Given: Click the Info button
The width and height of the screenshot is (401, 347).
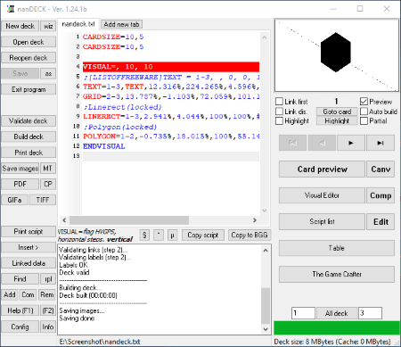Looking at the screenshot, I should click(48, 326).
